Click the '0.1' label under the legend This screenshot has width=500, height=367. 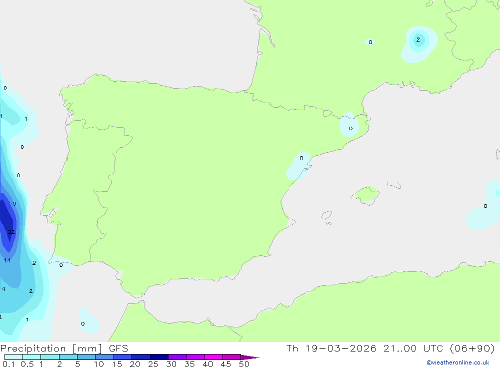point(8,364)
